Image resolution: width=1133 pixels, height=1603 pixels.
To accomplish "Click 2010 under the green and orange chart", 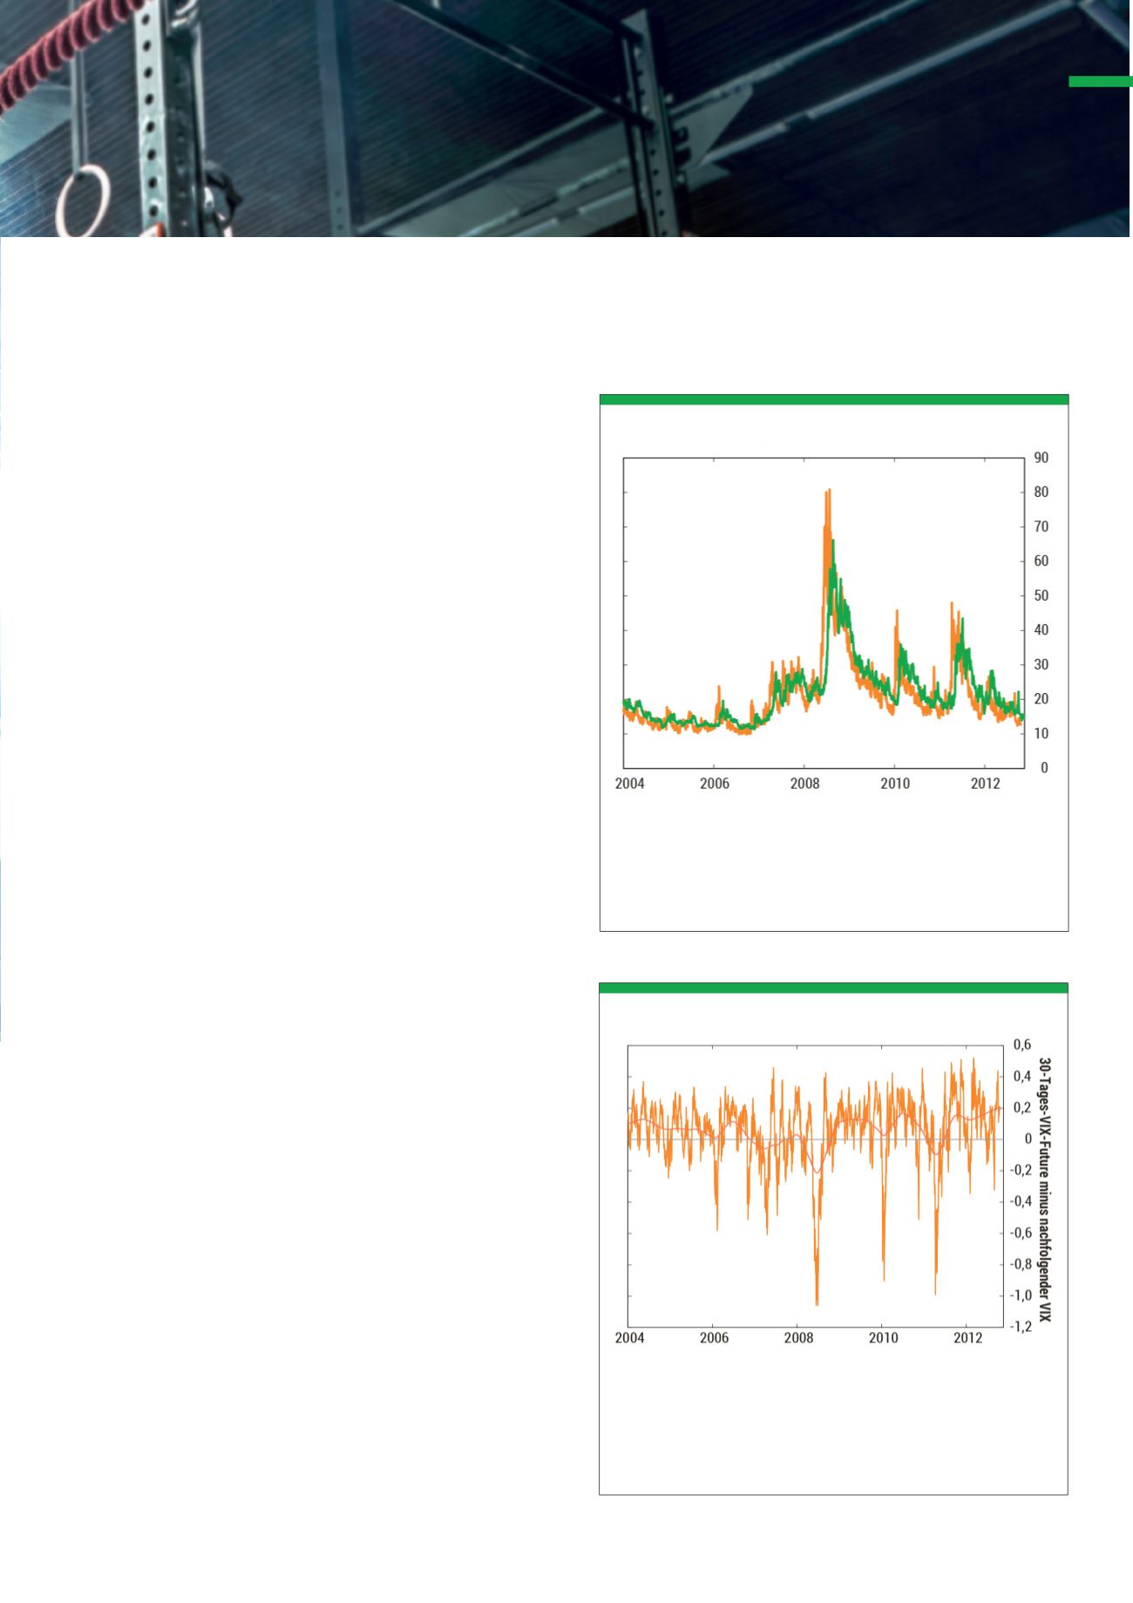I will click(895, 784).
